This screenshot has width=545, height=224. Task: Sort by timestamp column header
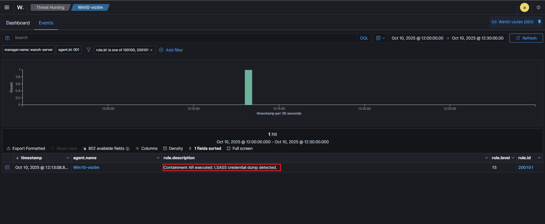click(x=31, y=158)
